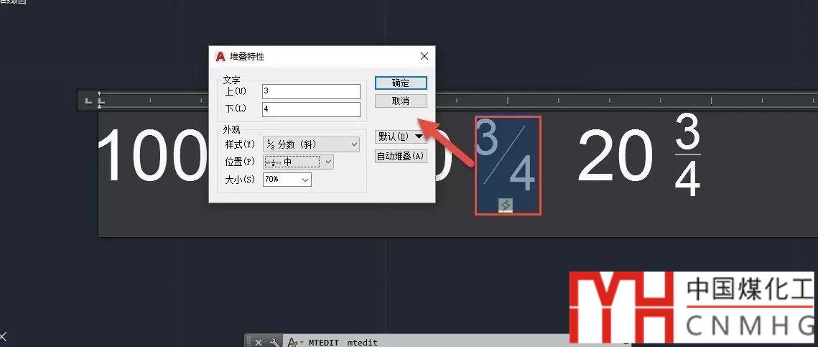Image resolution: width=818 pixels, height=347 pixels.
Task: Open the 大小(S) size dropdown
Action: 287,180
